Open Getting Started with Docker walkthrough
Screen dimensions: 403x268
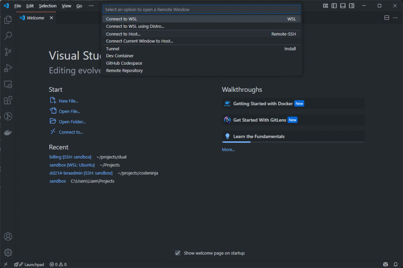pyautogui.click(x=293, y=104)
